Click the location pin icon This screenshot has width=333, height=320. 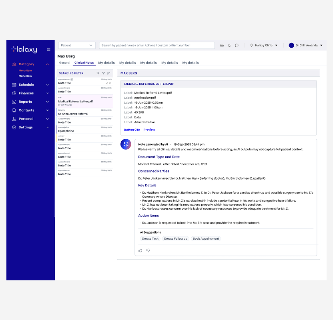pyautogui.click(x=251, y=46)
